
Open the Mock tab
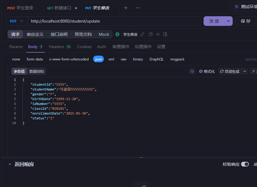[104, 34]
